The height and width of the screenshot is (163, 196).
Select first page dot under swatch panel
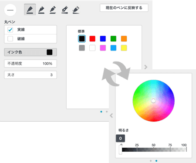coord(101,112)
